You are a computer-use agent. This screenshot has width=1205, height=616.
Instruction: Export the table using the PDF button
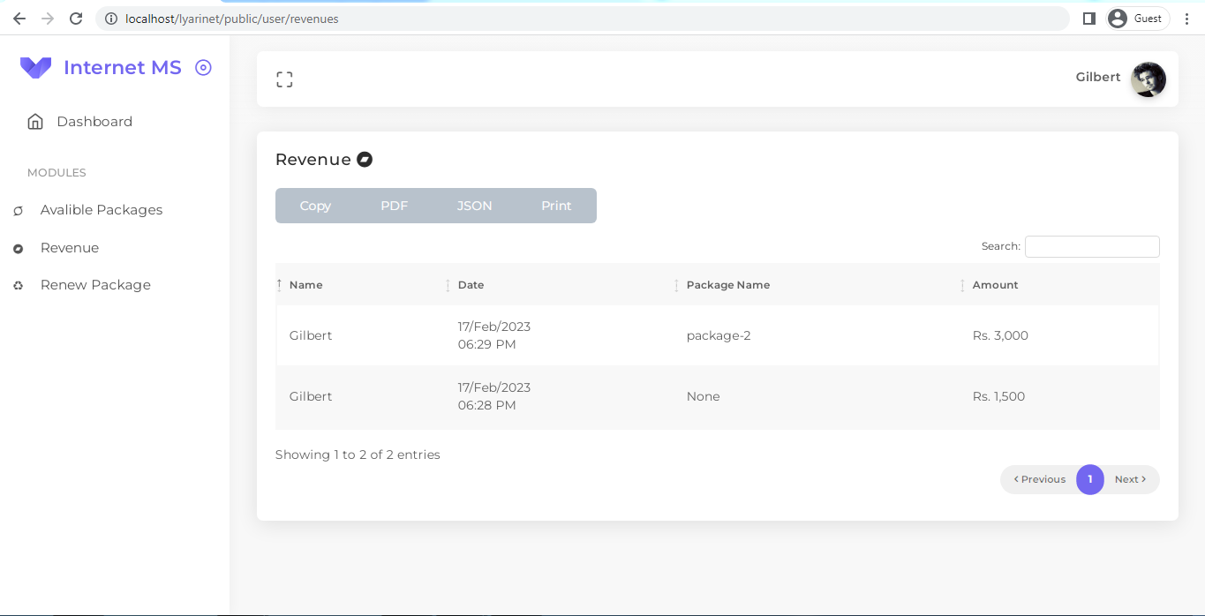[x=394, y=205]
